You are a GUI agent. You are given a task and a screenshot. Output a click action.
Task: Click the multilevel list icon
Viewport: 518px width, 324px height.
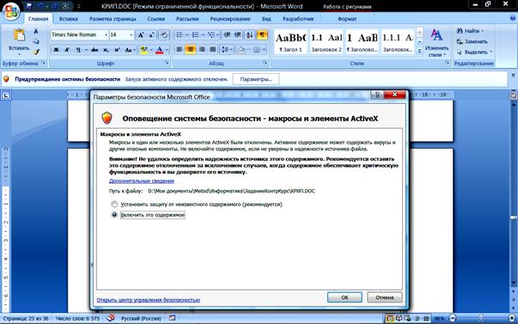tap(211, 34)
